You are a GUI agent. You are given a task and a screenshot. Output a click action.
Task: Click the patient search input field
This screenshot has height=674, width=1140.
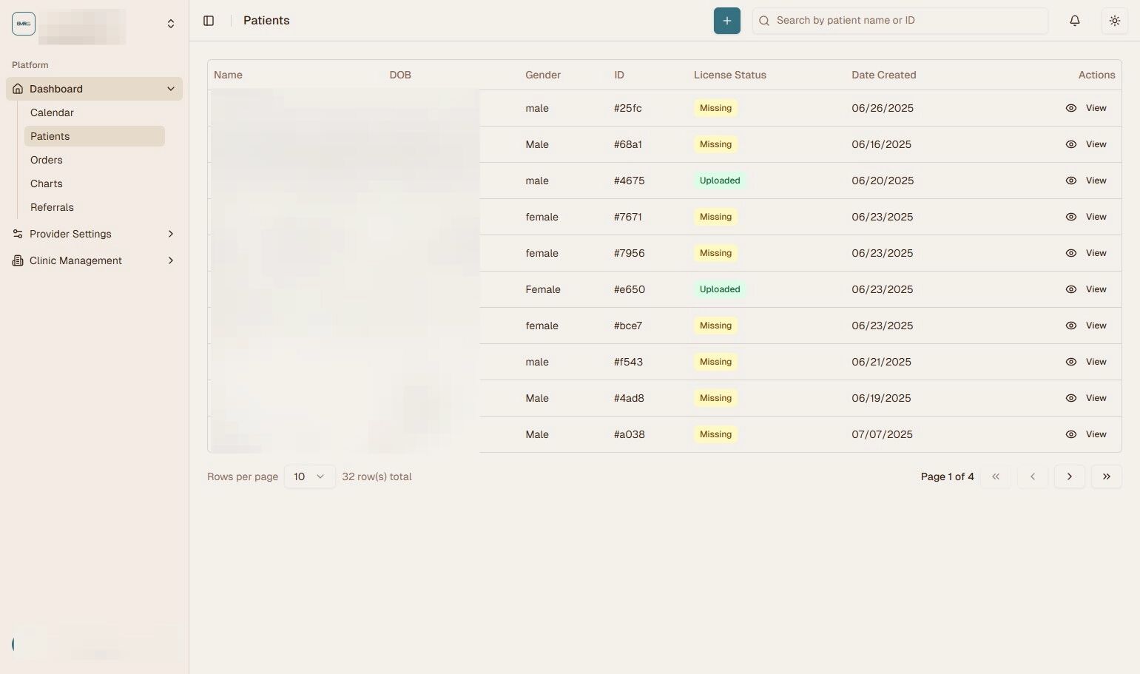pos(900,21)
